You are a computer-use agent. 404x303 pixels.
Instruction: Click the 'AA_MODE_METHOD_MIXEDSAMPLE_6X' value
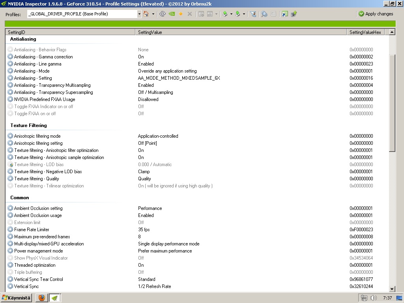pos(179,78)
